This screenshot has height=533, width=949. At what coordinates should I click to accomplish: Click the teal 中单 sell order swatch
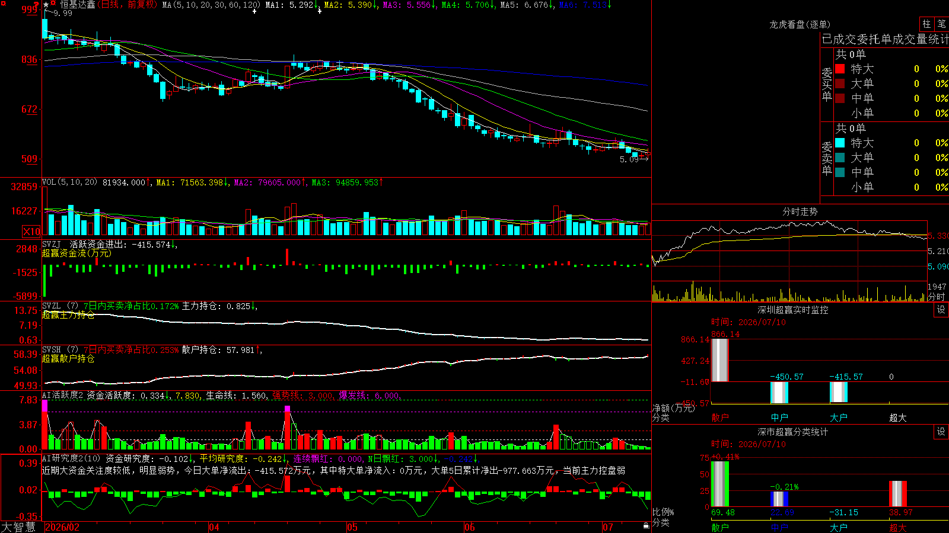click(x=840, y=172)
